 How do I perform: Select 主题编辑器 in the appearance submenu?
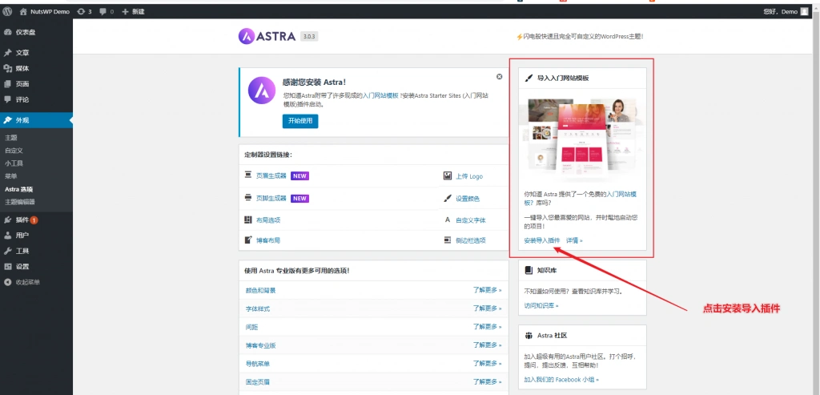[20, 202]
